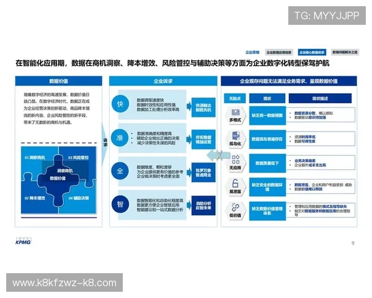This screenshot has width=372, height=298.
Task: Click the text 资源利用率低
Action: [305, 137]
